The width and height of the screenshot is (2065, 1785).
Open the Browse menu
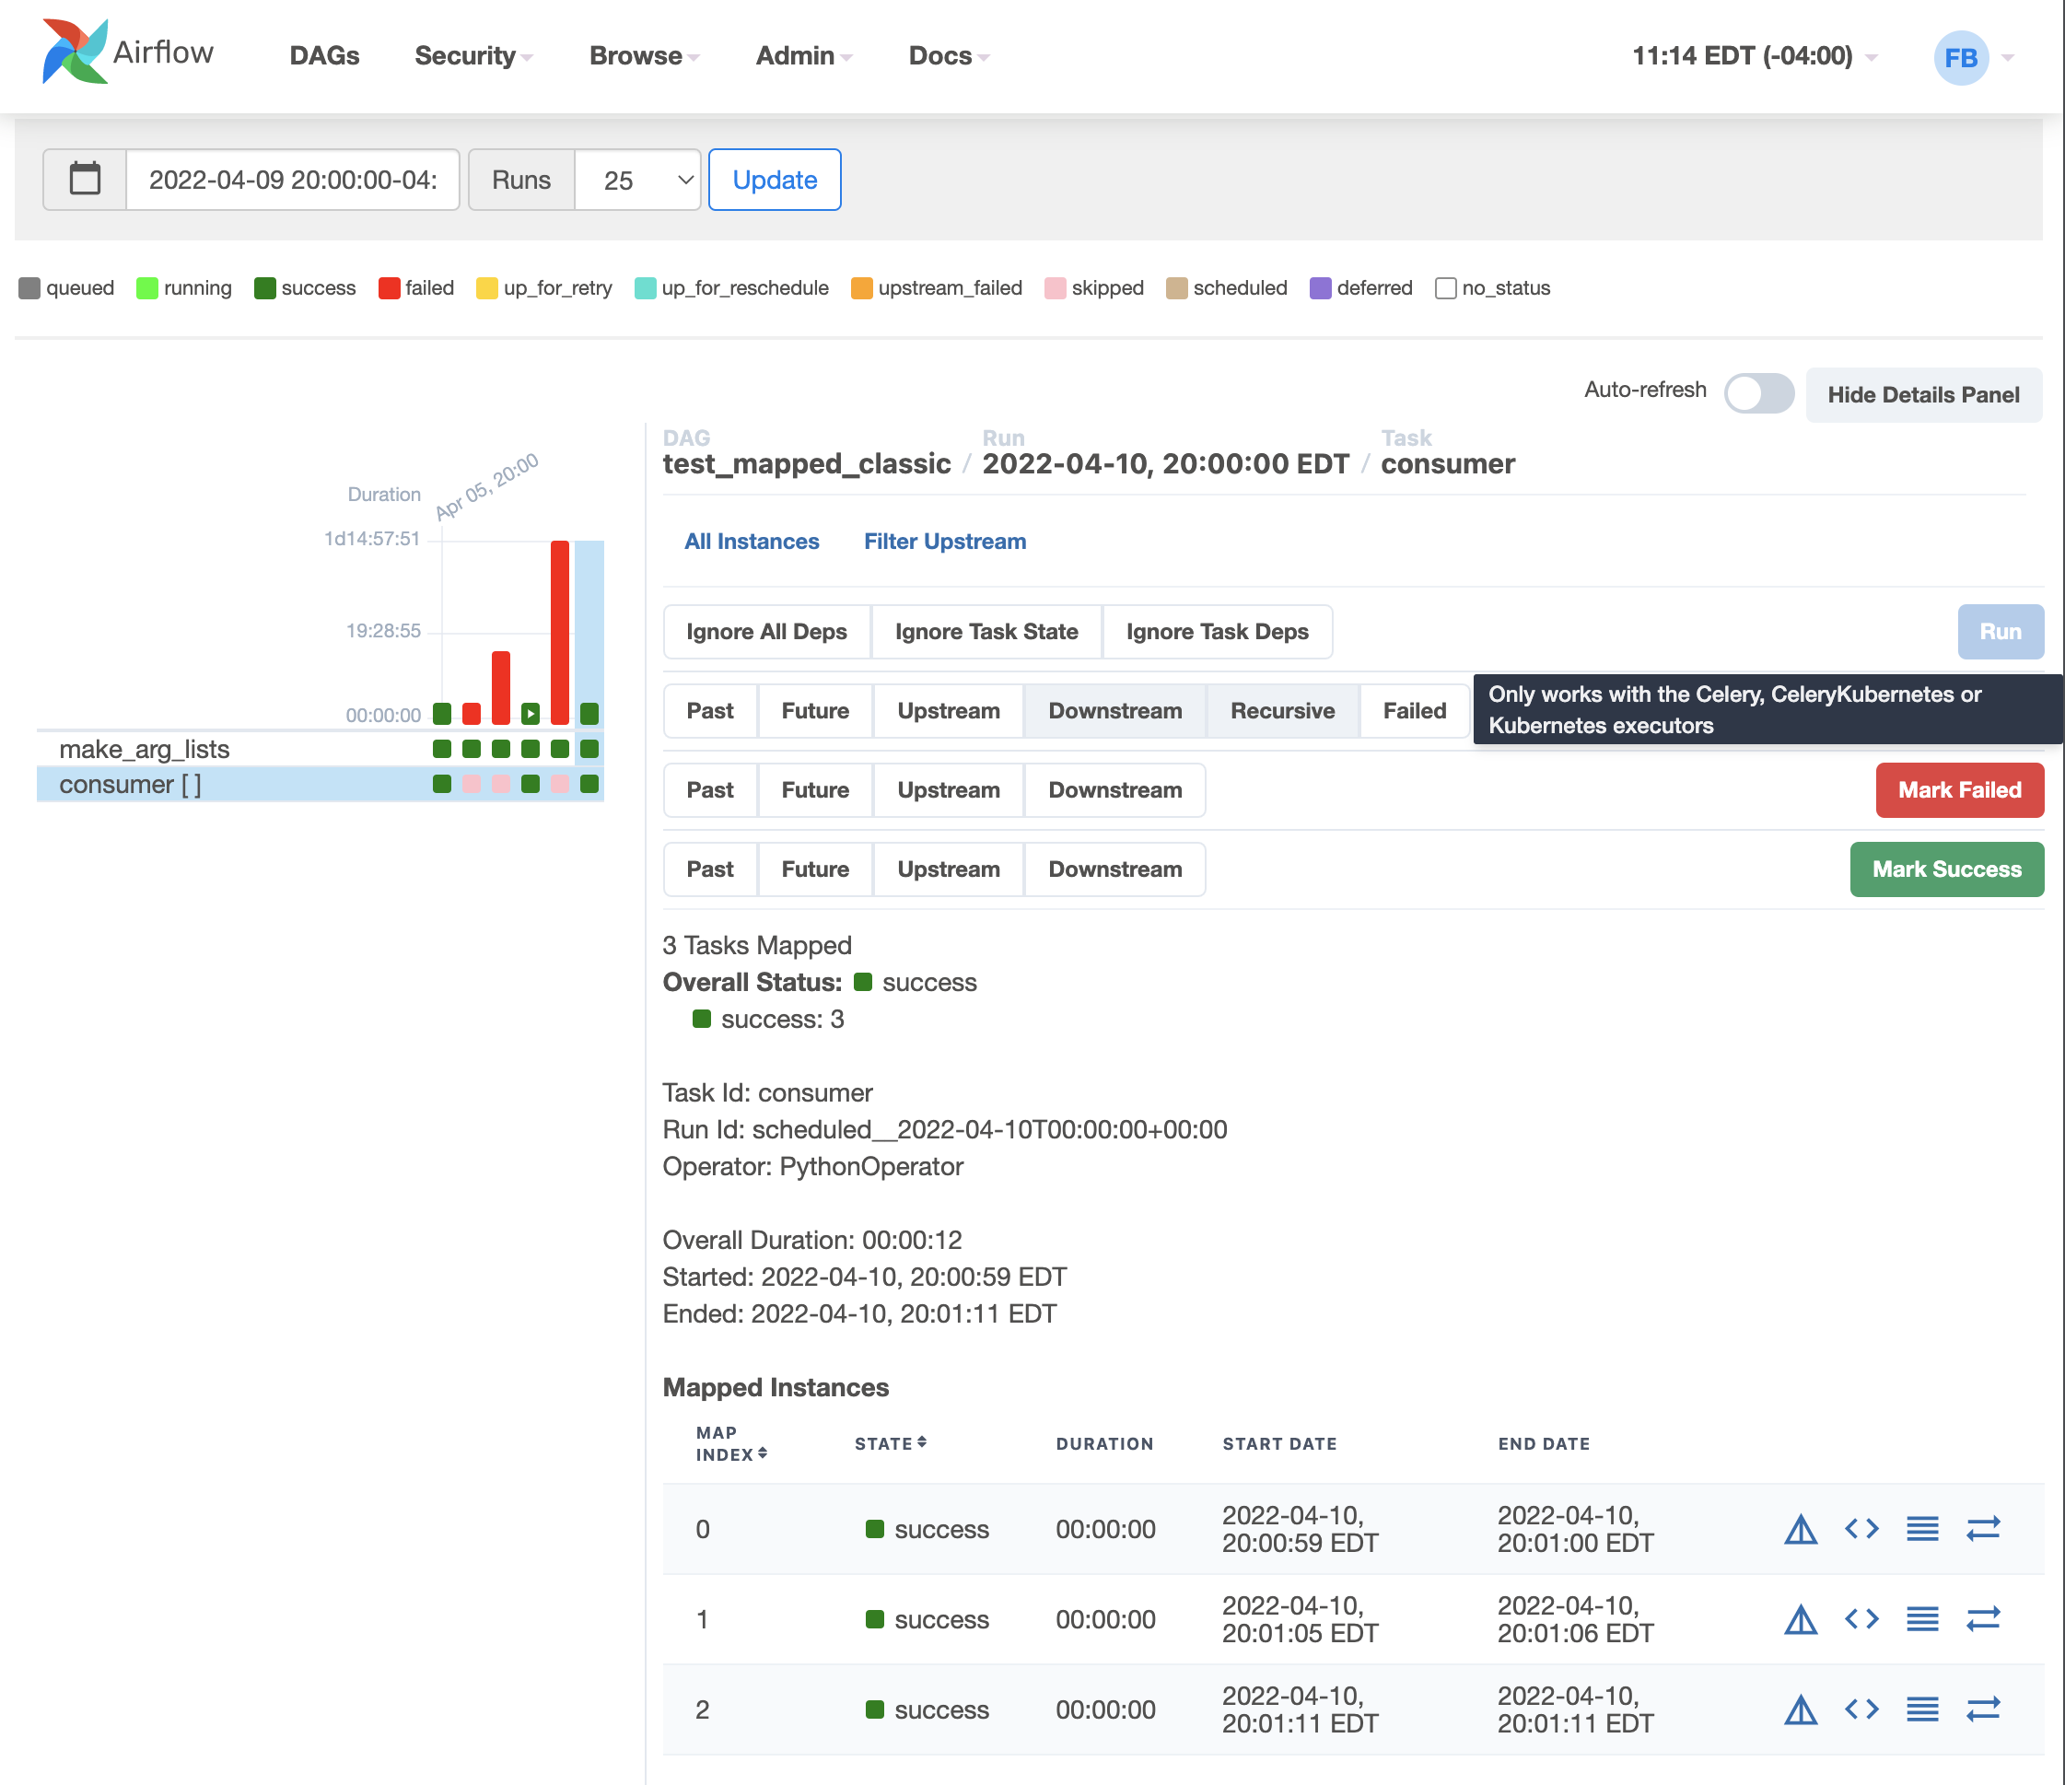pos(644,56)
